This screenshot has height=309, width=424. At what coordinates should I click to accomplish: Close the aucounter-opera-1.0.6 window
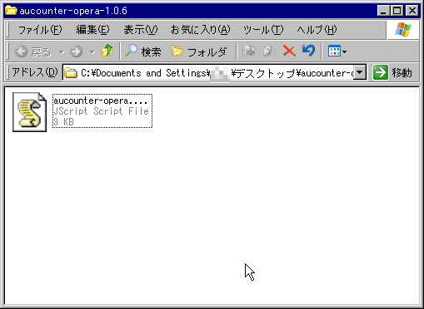[412, 11]
